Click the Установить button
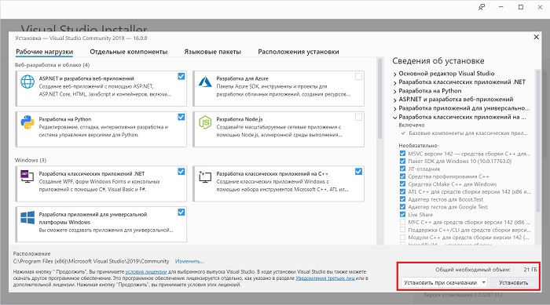This screenshot has width=550, height=305. 513,282
